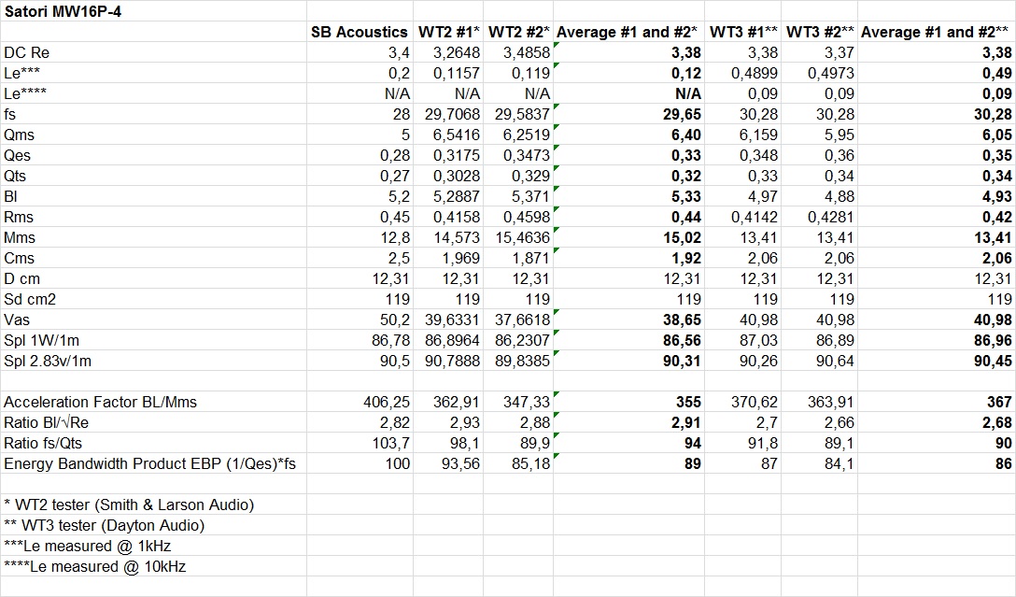This screenshot has height=597, width=1016.
Task: Click the 'fs' row label
Action: [9, 115]
